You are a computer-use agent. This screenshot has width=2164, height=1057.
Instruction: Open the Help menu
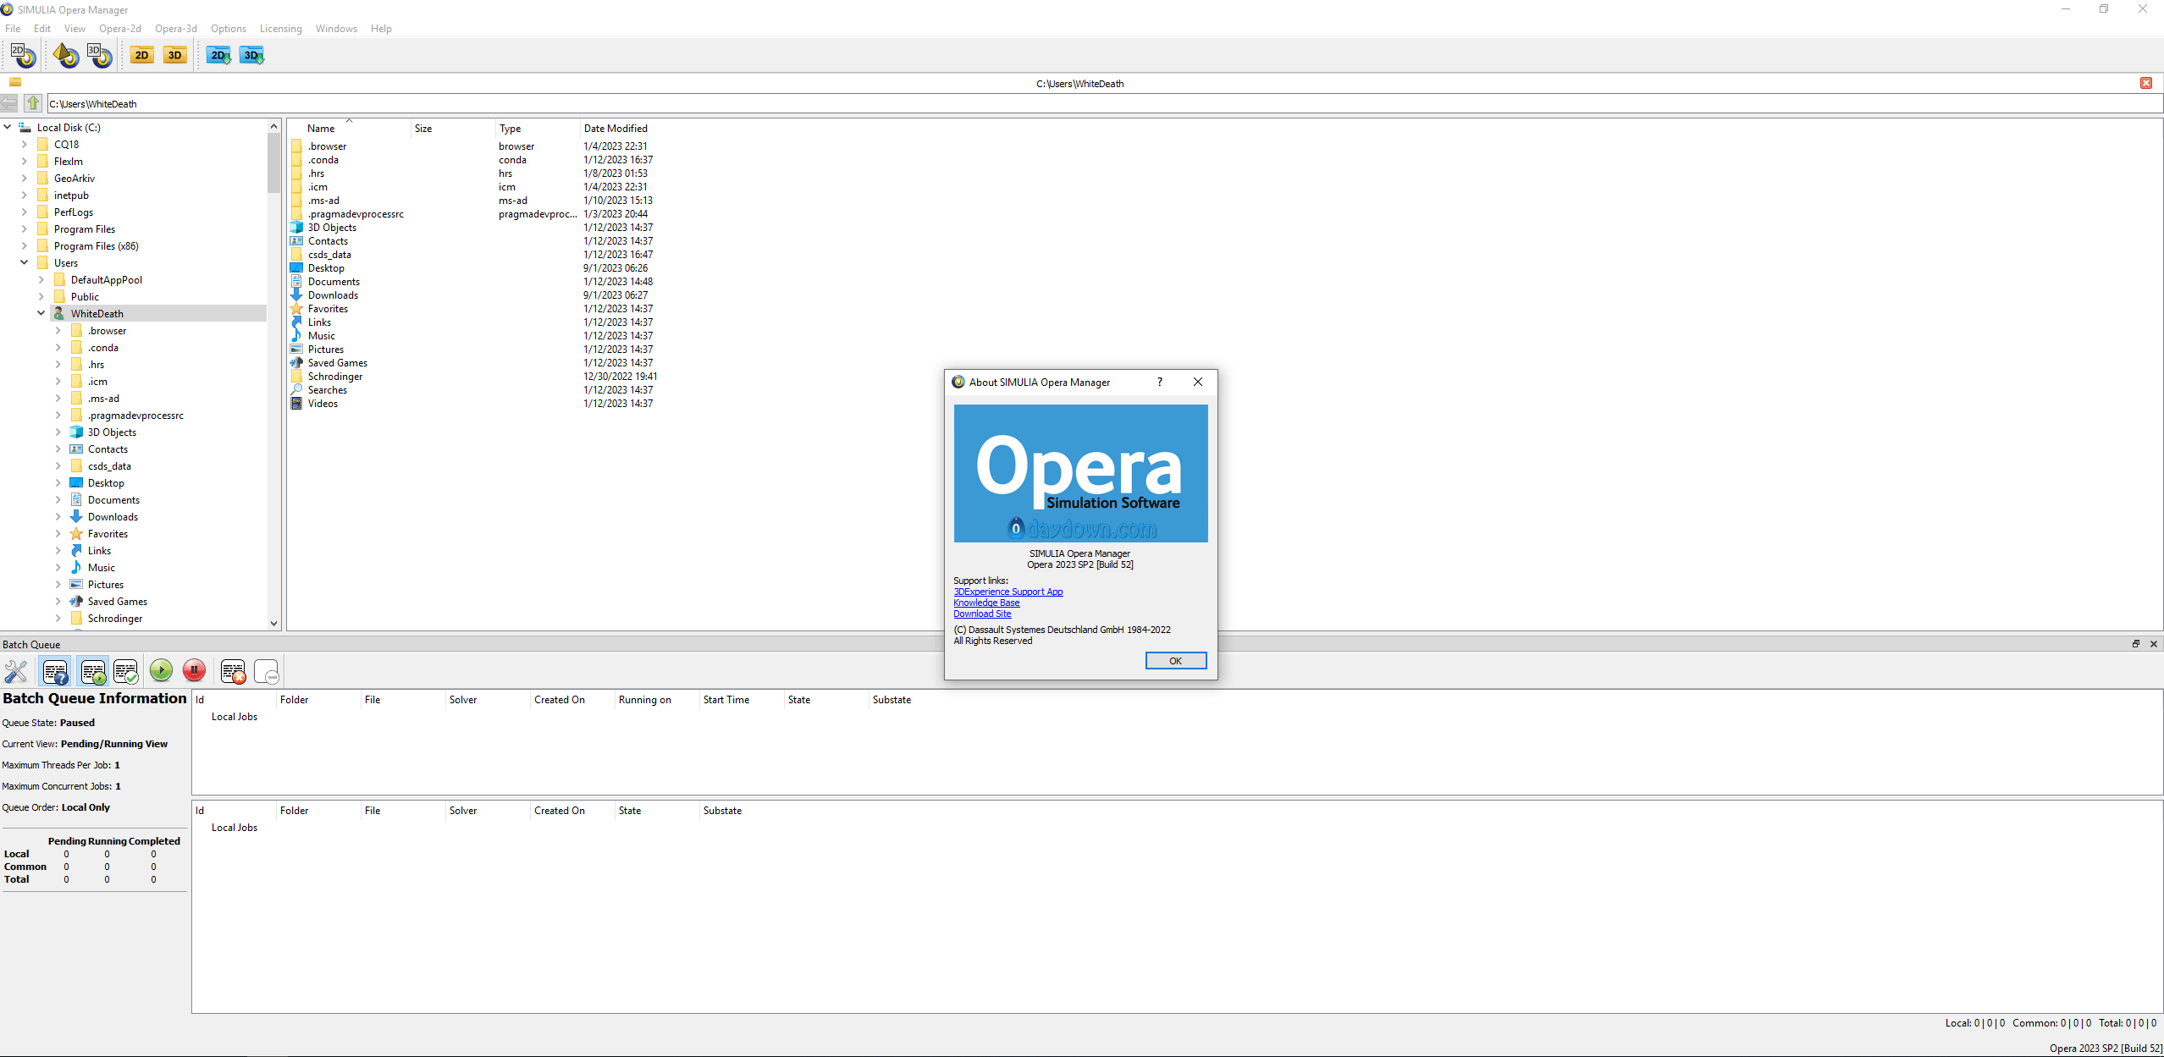pyautogui.click(x=381, y=28)
